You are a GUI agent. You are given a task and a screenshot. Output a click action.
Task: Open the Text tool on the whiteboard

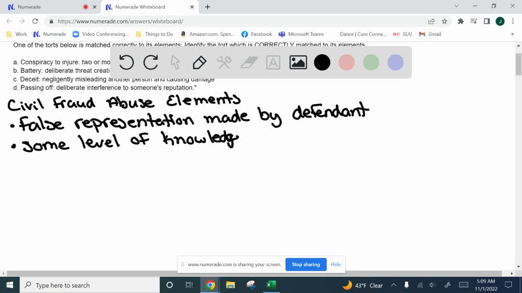tap(273, 62)
